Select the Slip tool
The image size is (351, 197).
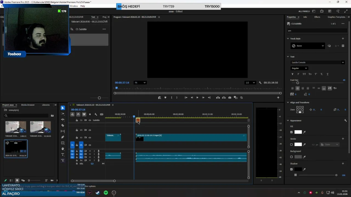[63, 131]
